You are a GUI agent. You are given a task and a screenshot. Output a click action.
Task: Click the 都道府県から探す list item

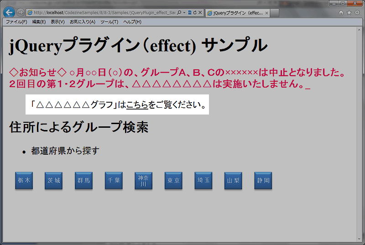[65, 151]
